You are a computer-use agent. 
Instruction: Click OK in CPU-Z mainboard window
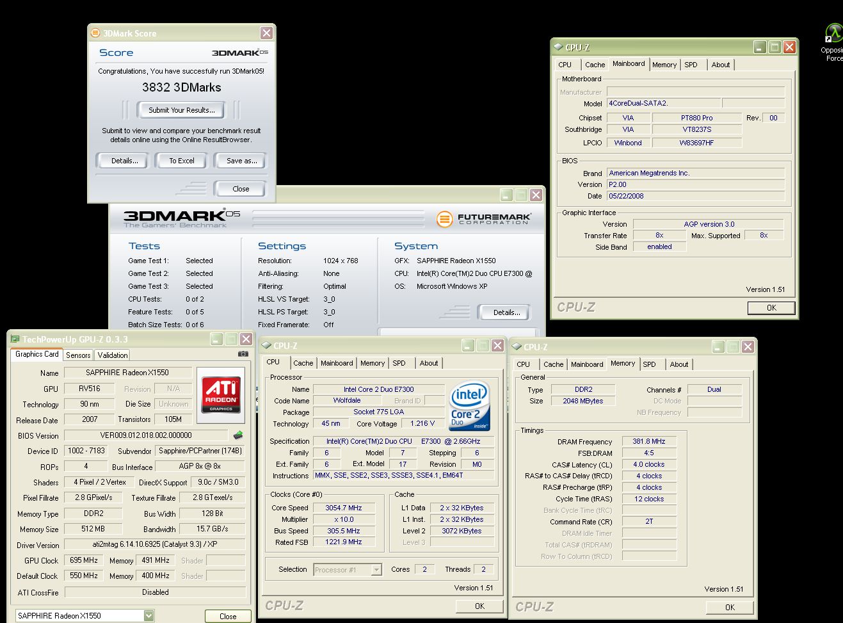(x=771, y=308)
